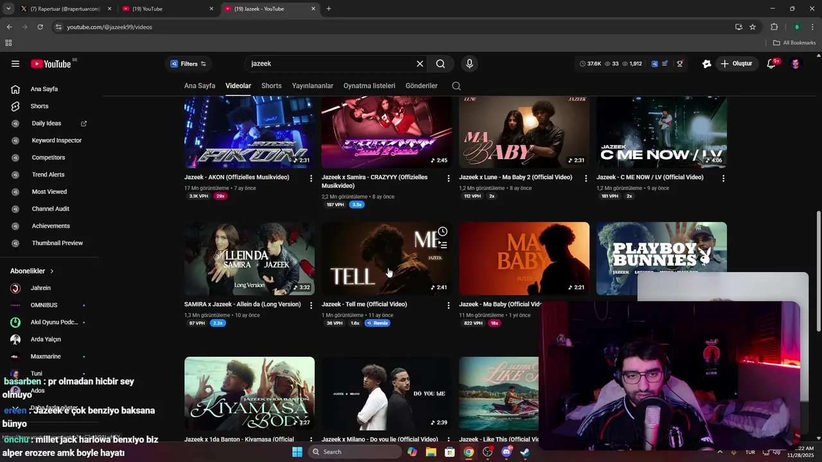This screenshot has height=462, width=822.
Task: Open the YouTube hamburger guide menu
Action: [15, 64]
